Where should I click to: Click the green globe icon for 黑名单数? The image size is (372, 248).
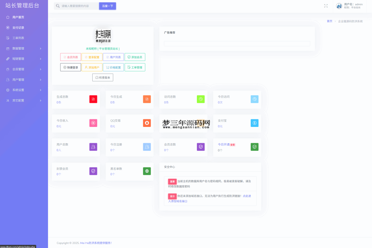pos(147,171)
